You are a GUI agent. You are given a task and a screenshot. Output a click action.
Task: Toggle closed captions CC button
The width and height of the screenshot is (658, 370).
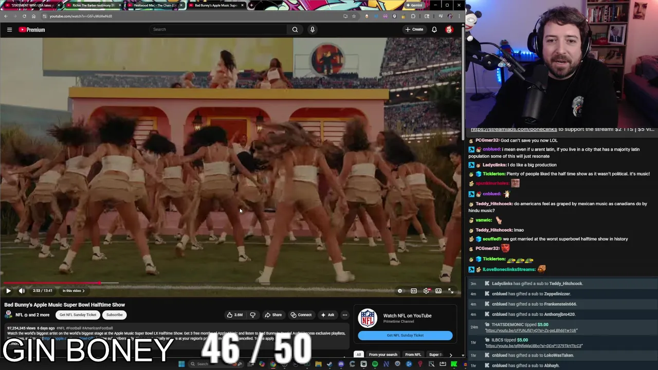pos(414,291)
